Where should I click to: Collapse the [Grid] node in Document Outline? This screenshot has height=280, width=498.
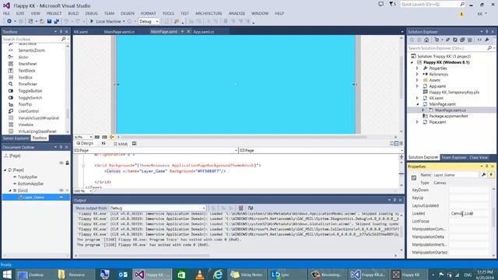click(10, 191)
